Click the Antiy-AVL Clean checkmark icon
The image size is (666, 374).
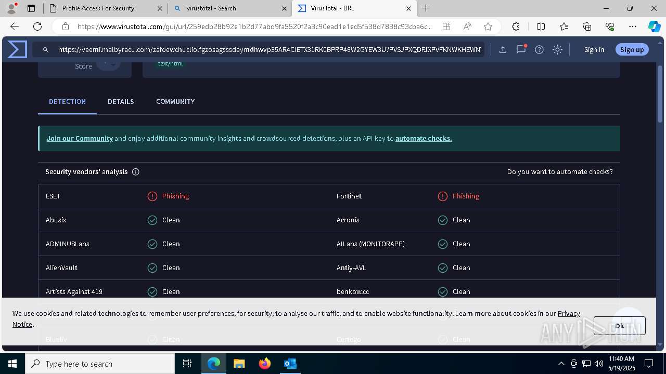pyautogui.click(x=442, y=268)
